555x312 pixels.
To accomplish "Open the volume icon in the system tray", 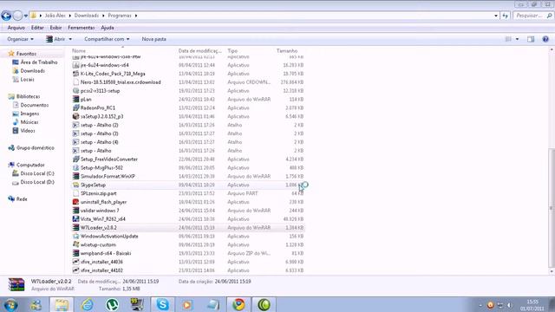I will [510, 305].
